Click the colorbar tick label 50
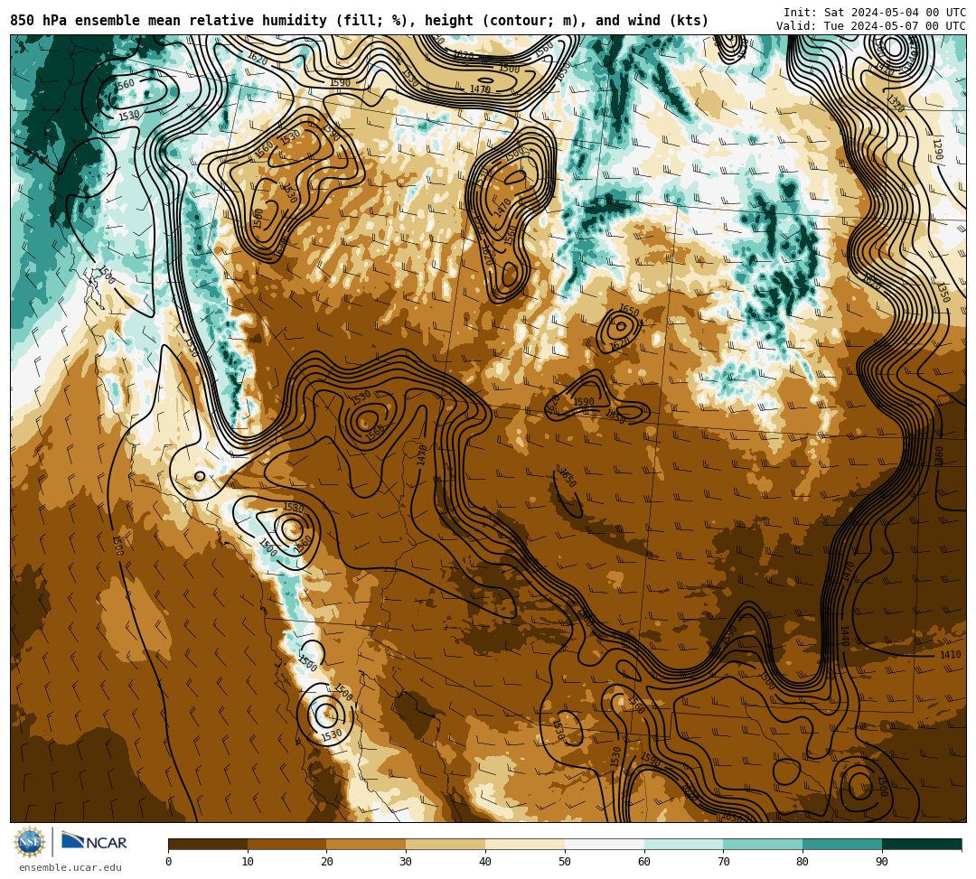976x879 pixels. pyautogui.click(x=565, y=862)
